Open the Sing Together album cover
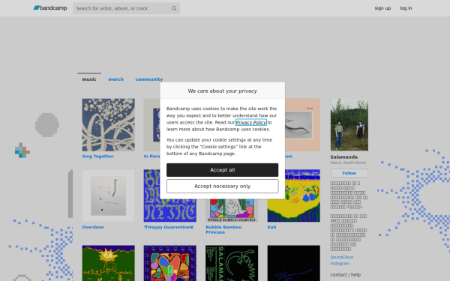This screenshot has height=281, width=450. tap(109, 124)
